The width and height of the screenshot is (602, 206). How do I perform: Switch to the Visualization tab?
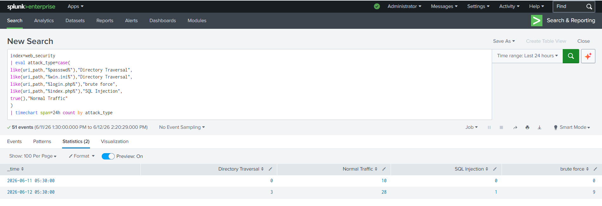115,141
